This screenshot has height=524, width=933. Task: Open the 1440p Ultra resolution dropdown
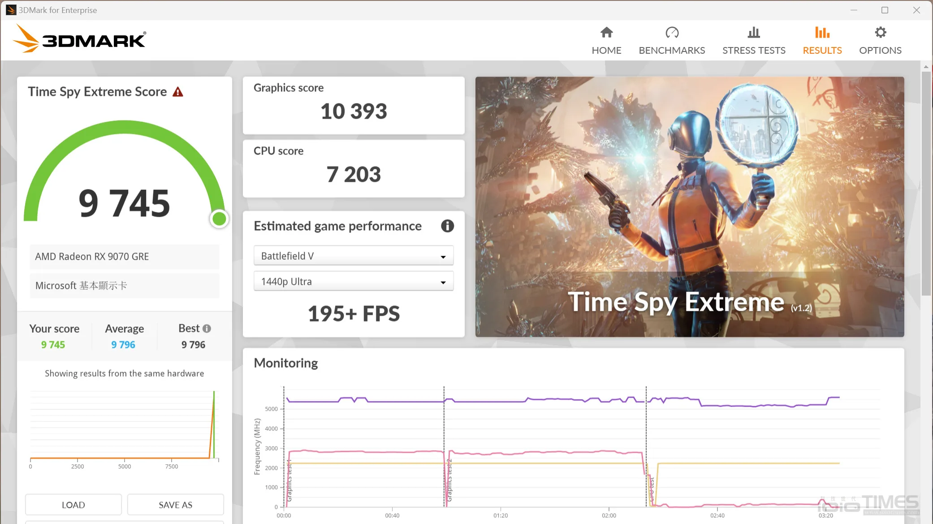coord(354,281)
